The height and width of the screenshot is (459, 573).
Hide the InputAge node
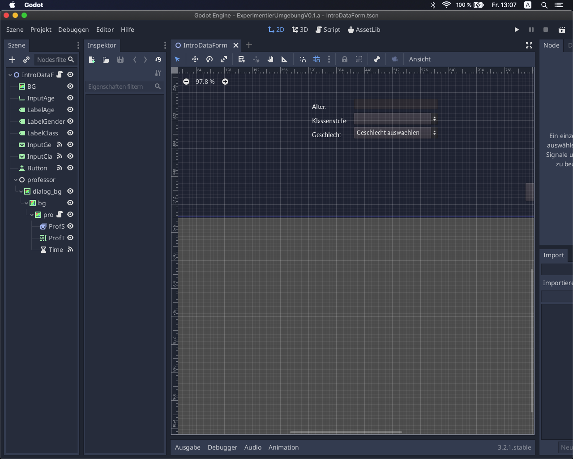pos(70,98)
